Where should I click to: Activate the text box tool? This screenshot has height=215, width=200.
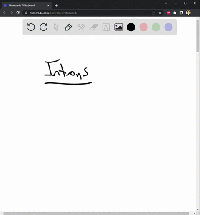pos(106,27)
